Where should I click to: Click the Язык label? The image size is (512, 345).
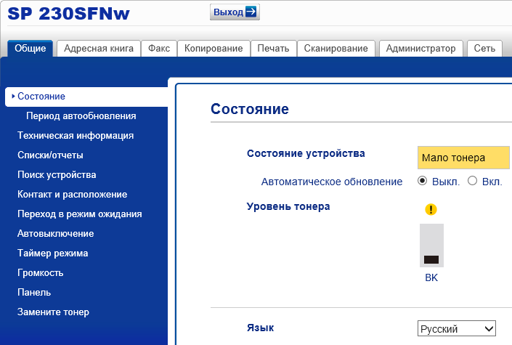tap(260, 328)
